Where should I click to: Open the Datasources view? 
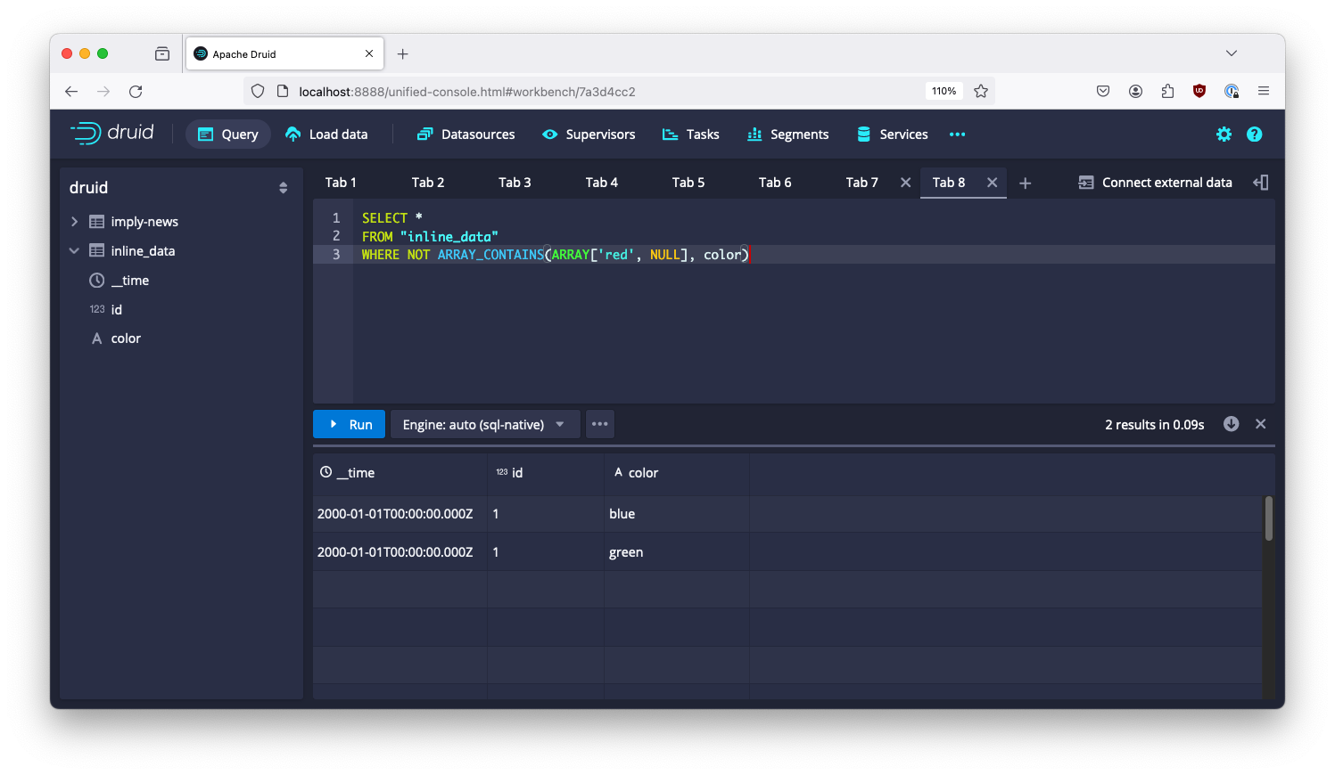[x=465, y=134]
